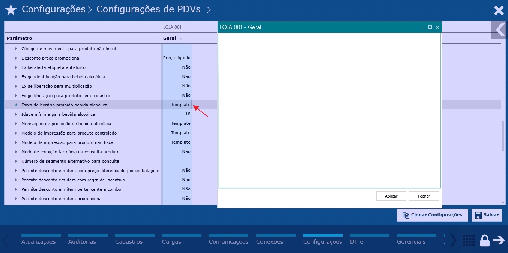Select Preço líquido value cell
This screenshot has height=253, width=508.
(177, 58)
